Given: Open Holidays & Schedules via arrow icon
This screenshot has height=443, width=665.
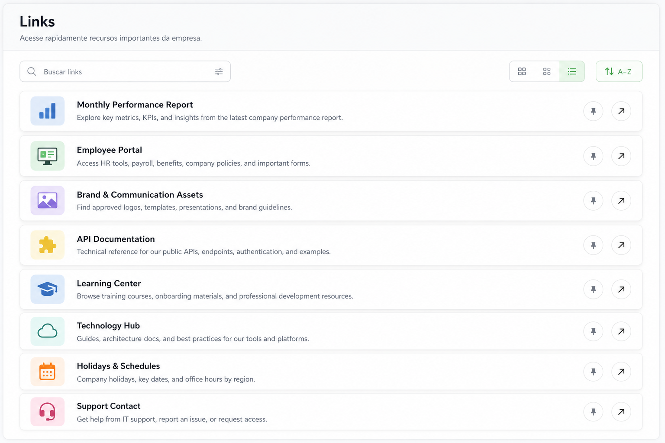Looking at the screenshot, I should [621, 372].
